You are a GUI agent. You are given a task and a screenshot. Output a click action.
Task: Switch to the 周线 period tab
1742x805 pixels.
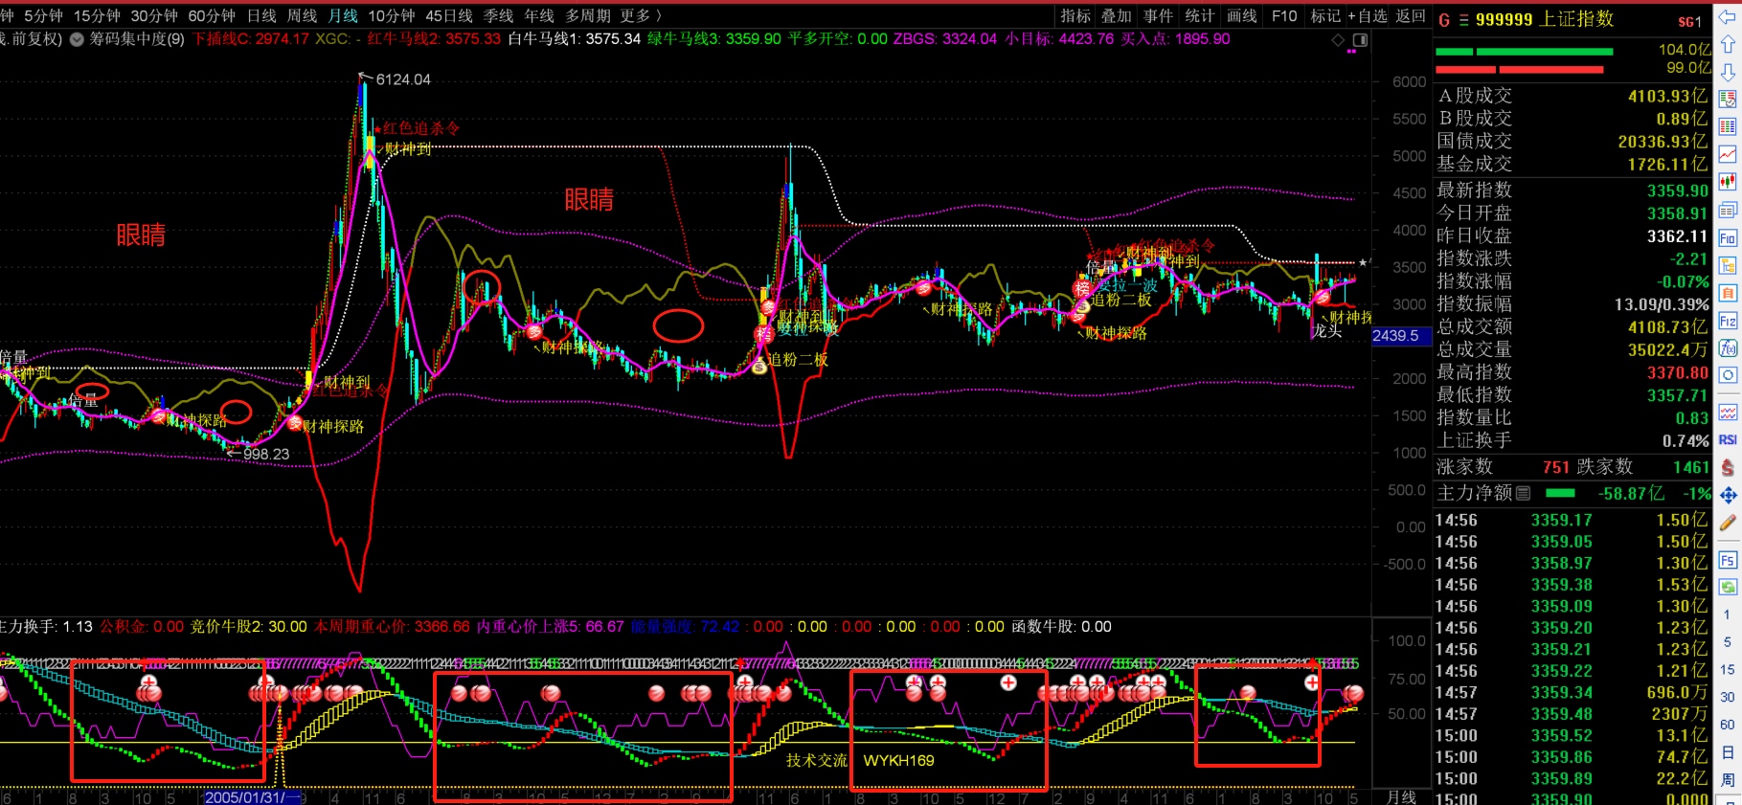pyautogui.click(x=302, y=16)
